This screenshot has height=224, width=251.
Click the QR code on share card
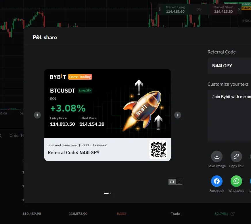tap(158, 150)
